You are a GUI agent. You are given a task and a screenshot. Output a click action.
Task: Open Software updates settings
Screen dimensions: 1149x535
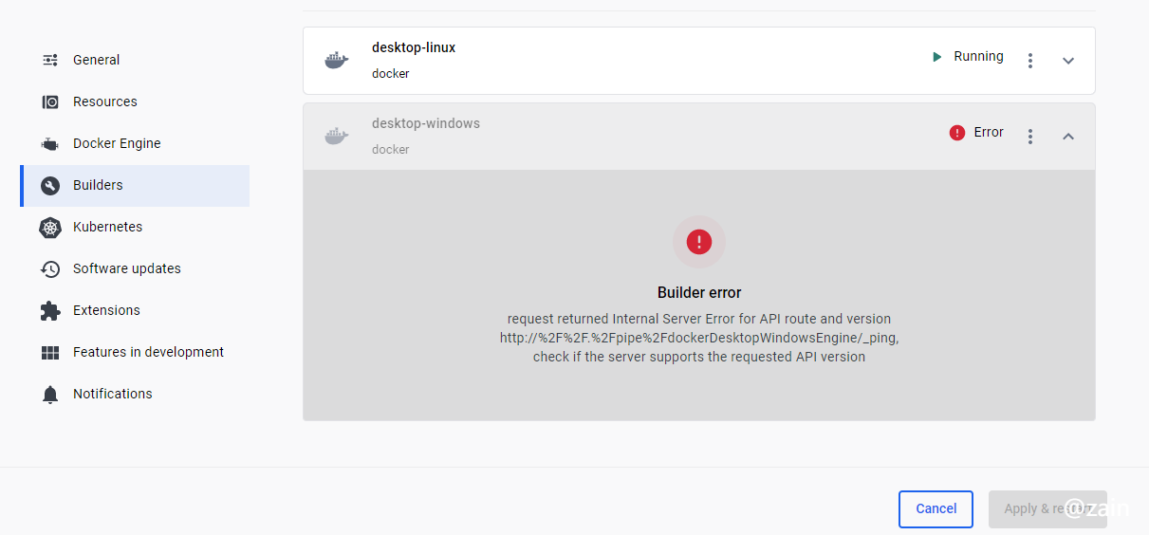pos(135,268)
